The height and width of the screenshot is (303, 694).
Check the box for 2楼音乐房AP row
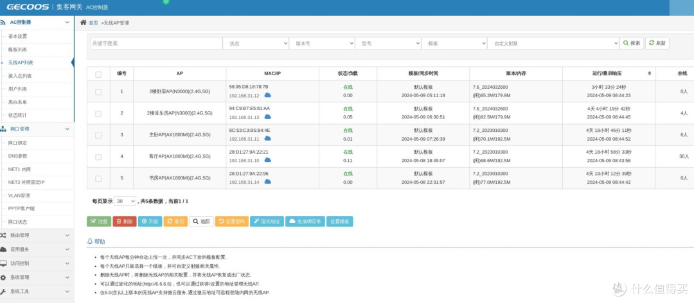(x=98, y=114)
